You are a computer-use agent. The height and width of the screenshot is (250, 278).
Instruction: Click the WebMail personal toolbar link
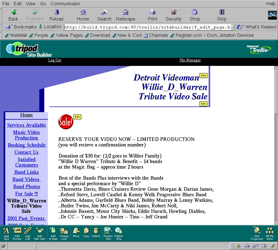(x=16, y=35)
